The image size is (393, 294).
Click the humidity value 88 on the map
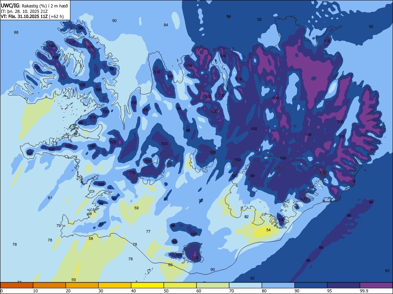16,32
